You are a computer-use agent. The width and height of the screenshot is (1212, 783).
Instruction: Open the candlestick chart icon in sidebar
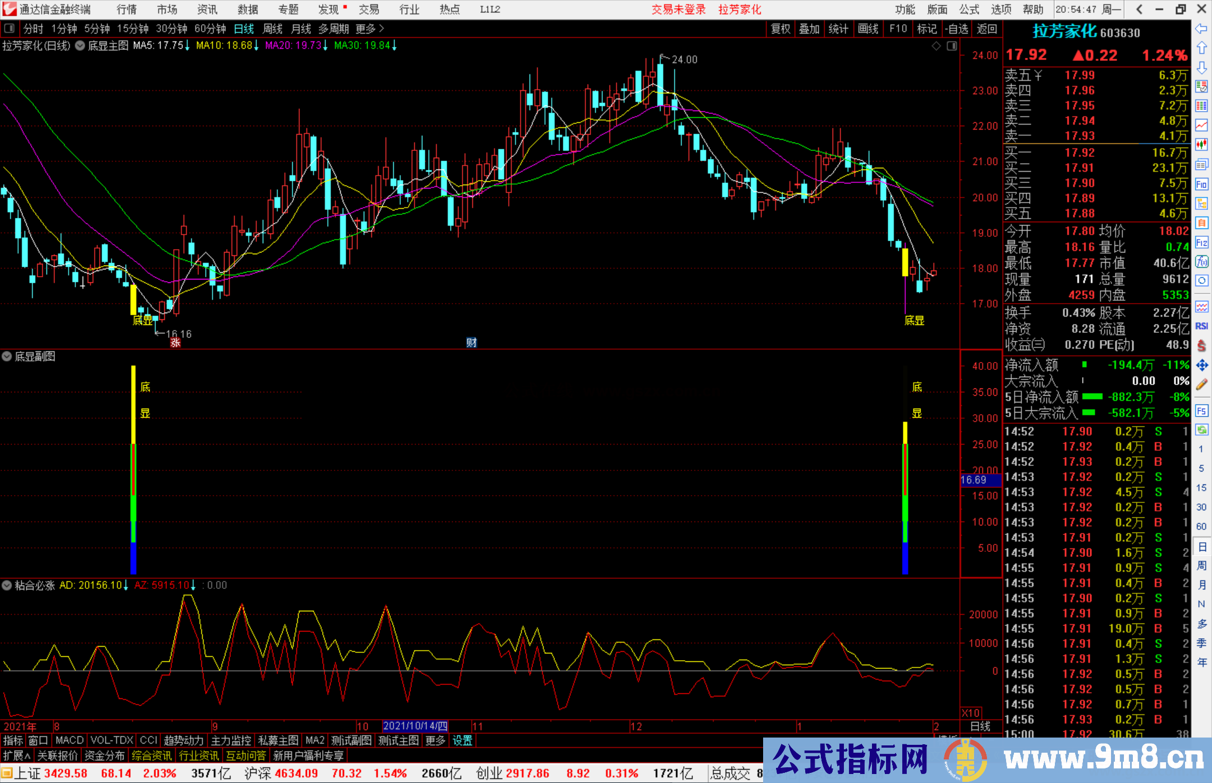[x=1201, y=145]
